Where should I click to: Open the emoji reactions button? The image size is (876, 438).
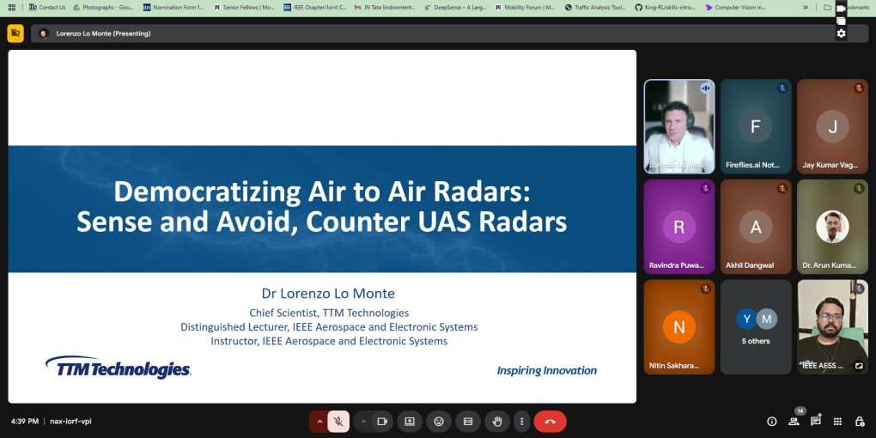pyautogui.click(x=439, y=421)
